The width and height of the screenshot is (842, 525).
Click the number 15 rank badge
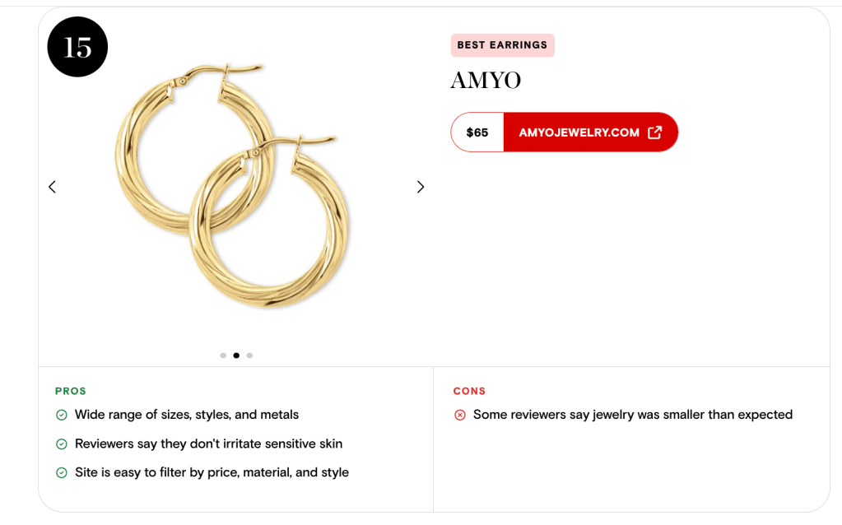pos(77,47)
